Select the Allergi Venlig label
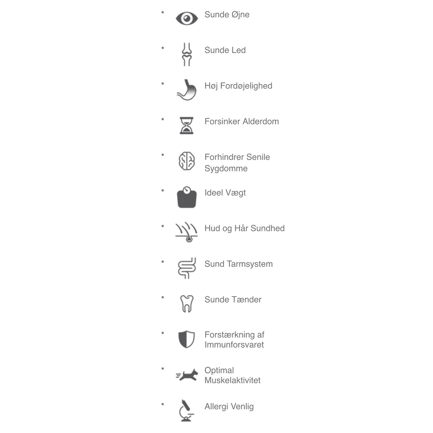The width and height of the screenshot is (433, 433). click(x=229, y=407)
